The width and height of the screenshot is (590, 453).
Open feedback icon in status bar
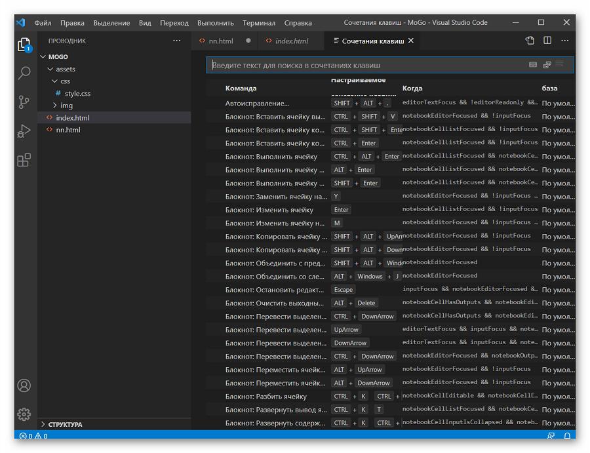point(551,436)
